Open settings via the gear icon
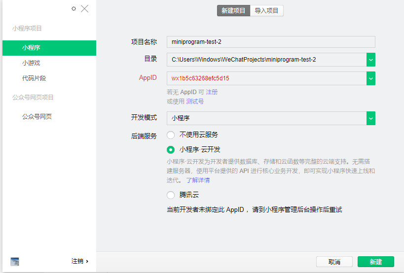The image size is (404, 273). pos(73,8)
